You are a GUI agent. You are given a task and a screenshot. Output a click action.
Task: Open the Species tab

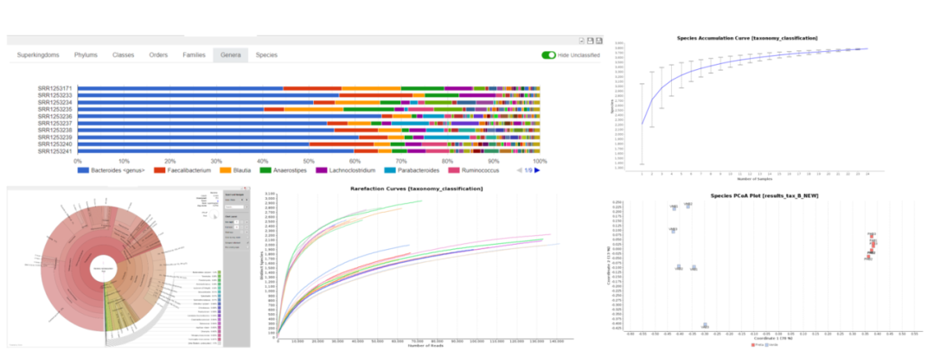[x=266, y=54]
